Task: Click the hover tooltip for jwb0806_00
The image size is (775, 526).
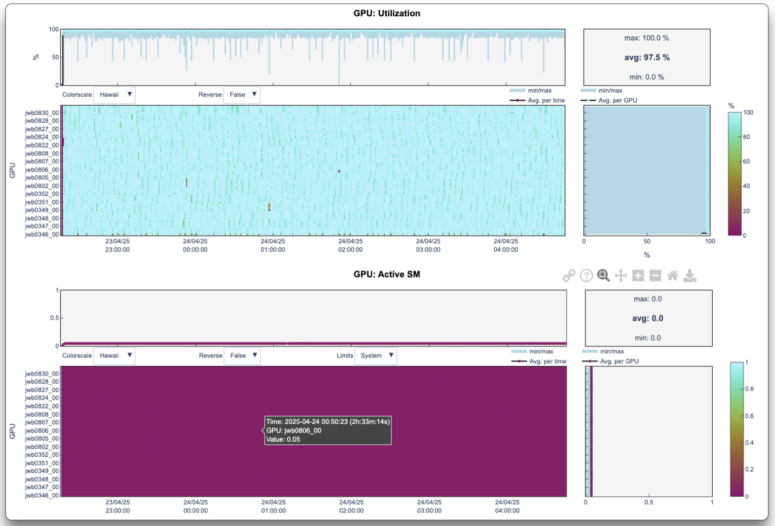Action: tap(328, 431)
